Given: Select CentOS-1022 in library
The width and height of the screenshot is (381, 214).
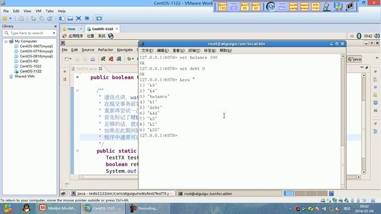Looking at the screenshot, I should coord(30,66).
